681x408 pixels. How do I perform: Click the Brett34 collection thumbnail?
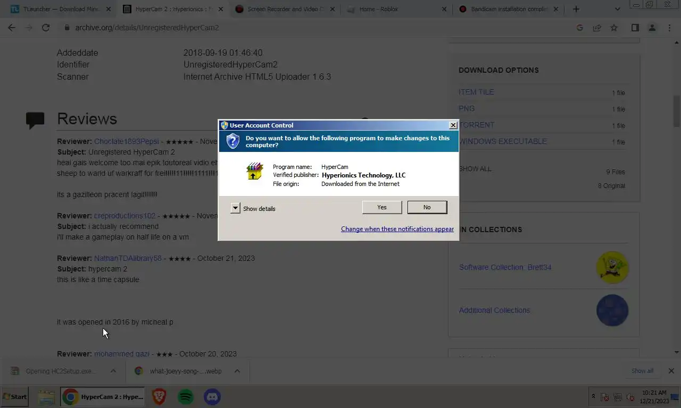pyautogui.click(x=612, y=267)
